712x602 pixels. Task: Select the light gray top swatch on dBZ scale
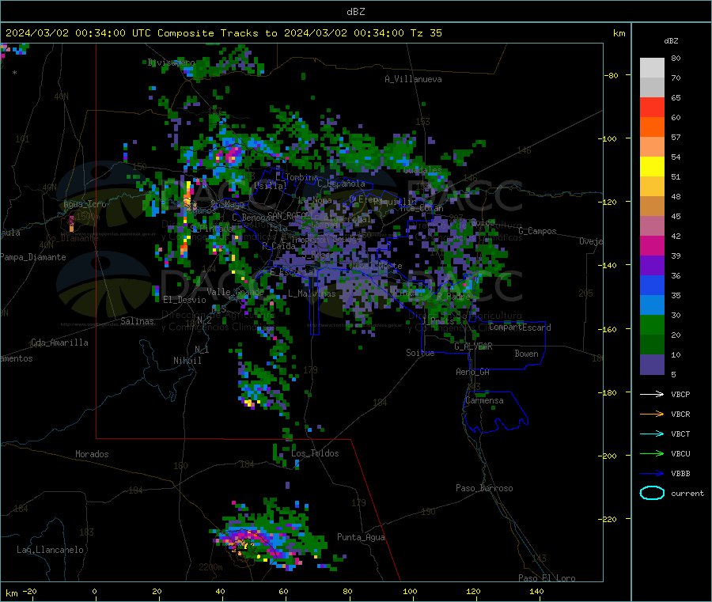pyautogui.click(x=652, y=68)
